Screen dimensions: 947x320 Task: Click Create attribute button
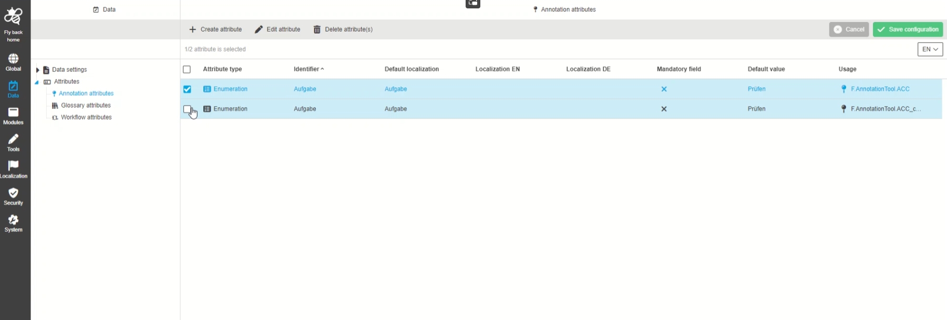pos(215,29)
